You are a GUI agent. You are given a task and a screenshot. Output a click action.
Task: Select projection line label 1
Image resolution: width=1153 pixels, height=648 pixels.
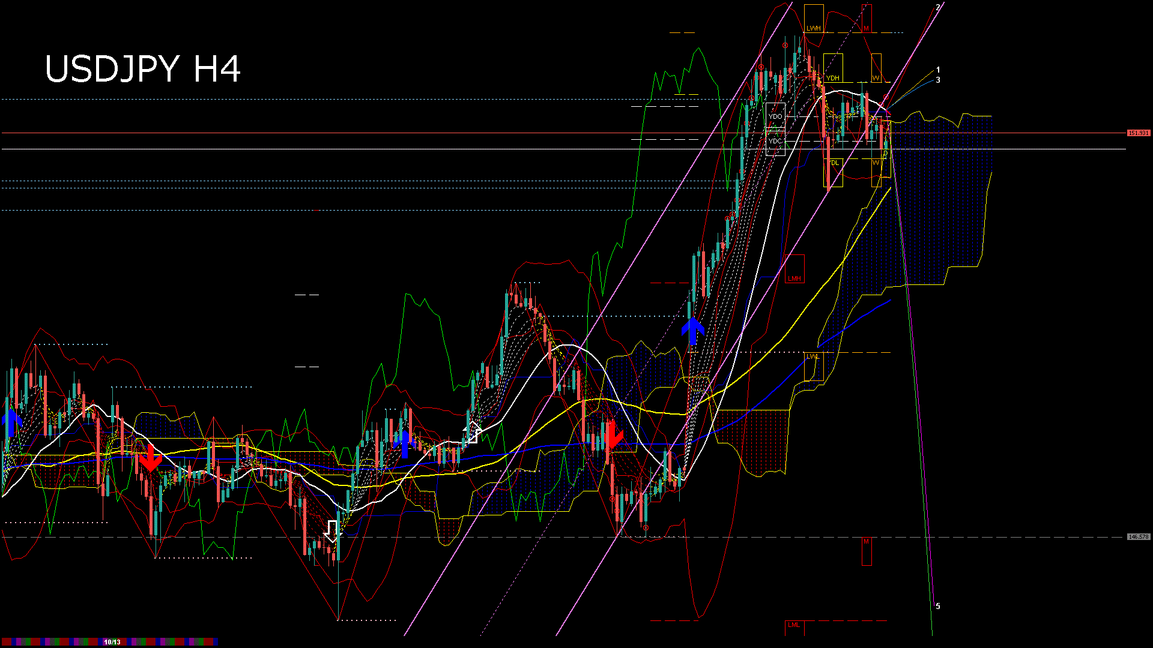point(938,70)
